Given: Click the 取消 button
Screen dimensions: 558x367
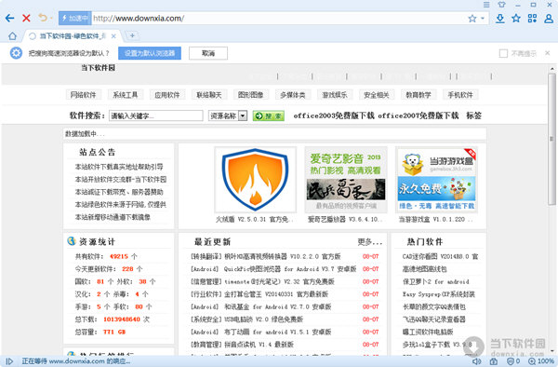Looking at the screenshot, I should coord(208,53).
